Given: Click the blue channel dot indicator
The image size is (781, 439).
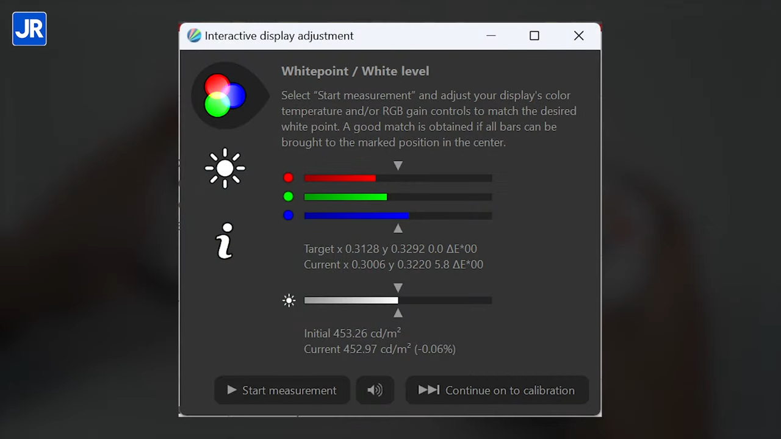Looking at the screenshot, I should point(289,215).
